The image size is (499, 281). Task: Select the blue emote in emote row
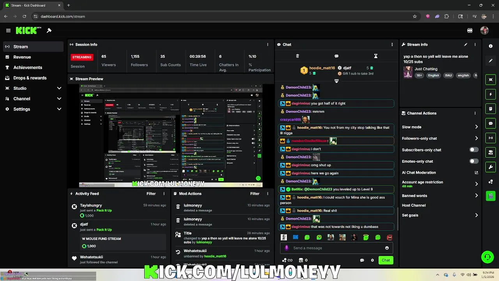296,237
